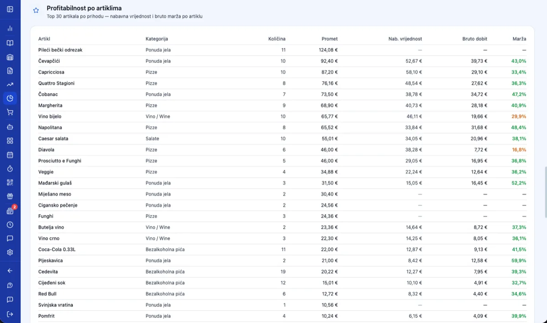Select the Svinjska vratina article name
547x323 pixels.
pos(56,305)
